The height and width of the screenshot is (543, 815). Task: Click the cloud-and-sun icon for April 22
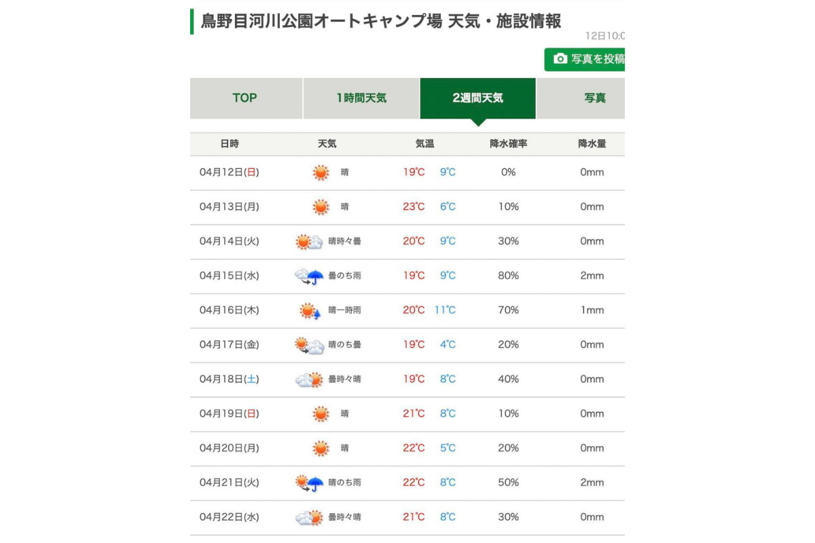click(309, 518)
